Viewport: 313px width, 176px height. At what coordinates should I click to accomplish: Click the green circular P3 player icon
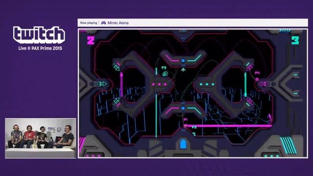pos(165,74)
